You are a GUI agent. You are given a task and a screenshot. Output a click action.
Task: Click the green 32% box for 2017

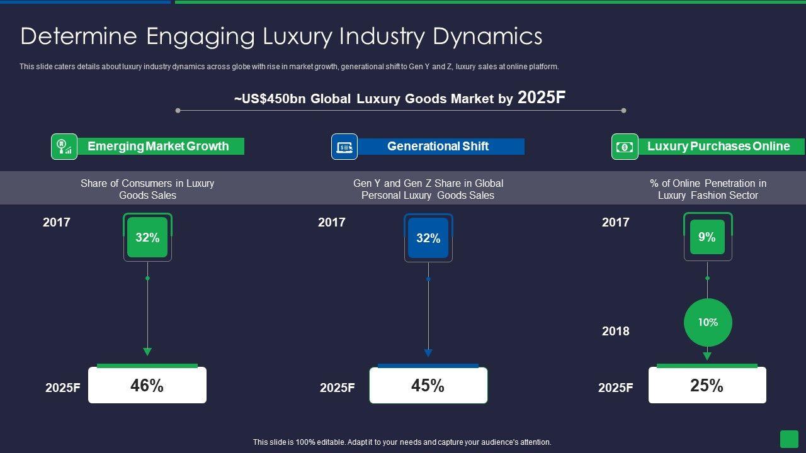pyautogui.click(x=147, y=238)
